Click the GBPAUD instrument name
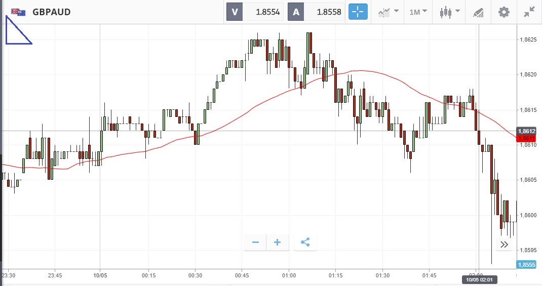542x286 pixels. (x=52, y=12)
